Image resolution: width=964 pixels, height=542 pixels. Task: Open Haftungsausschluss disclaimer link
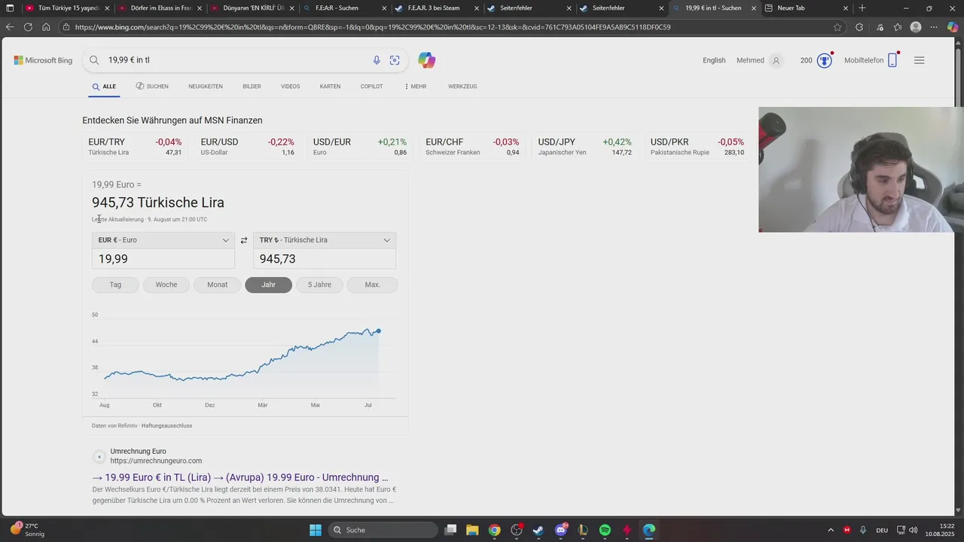pyautogui.click(x=166, y=425)
